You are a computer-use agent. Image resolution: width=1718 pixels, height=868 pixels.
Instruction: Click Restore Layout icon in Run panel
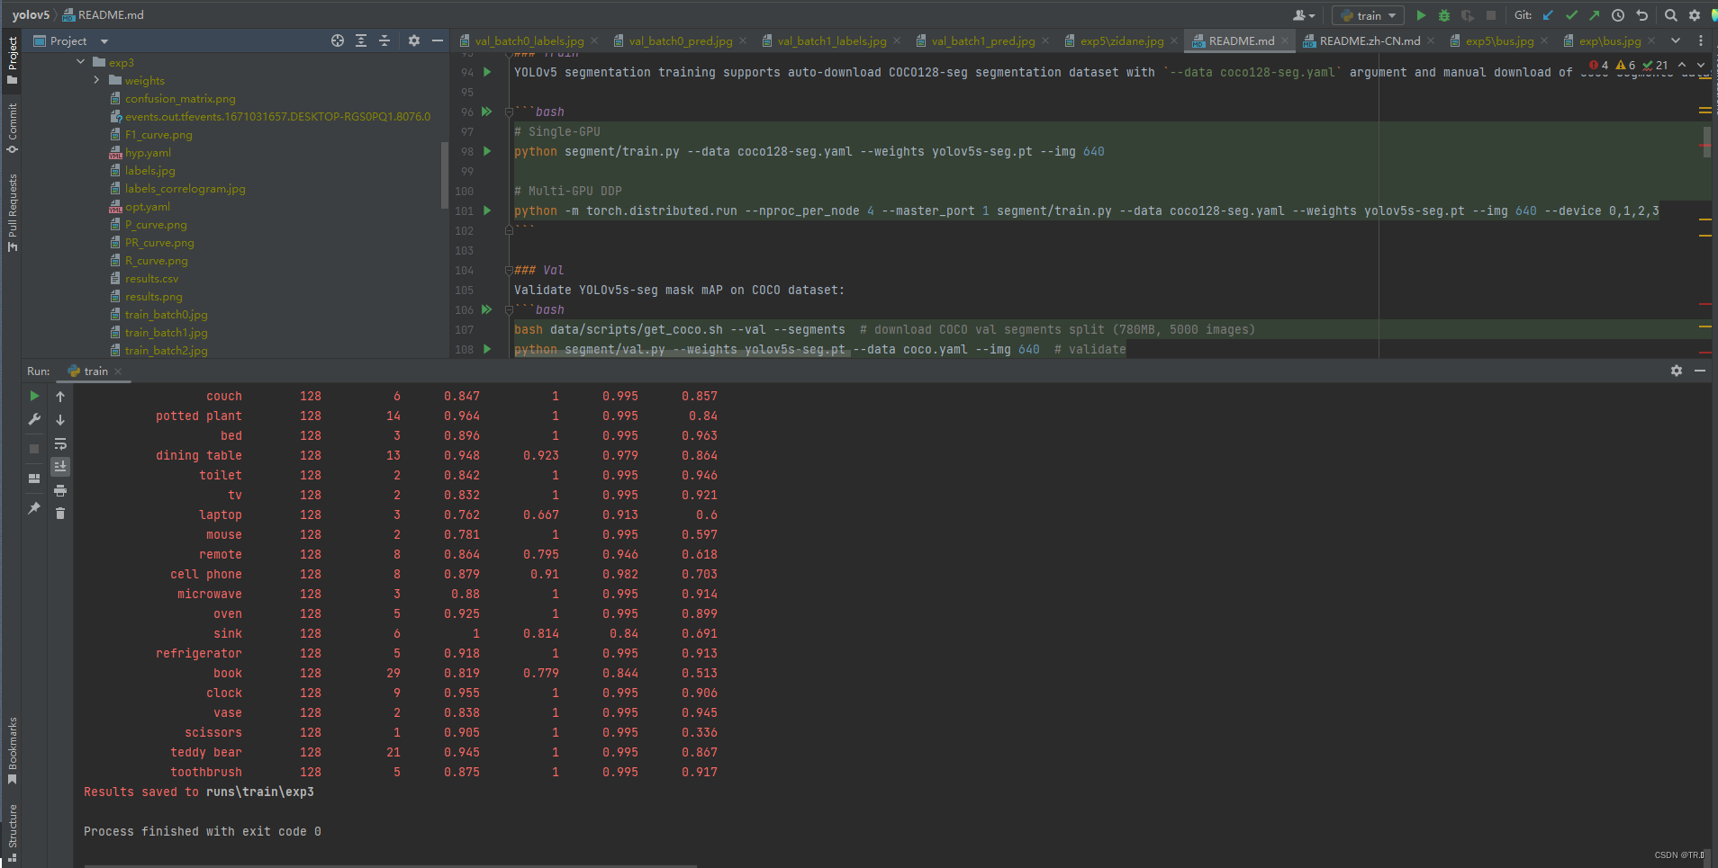click(x=34, y=479)
